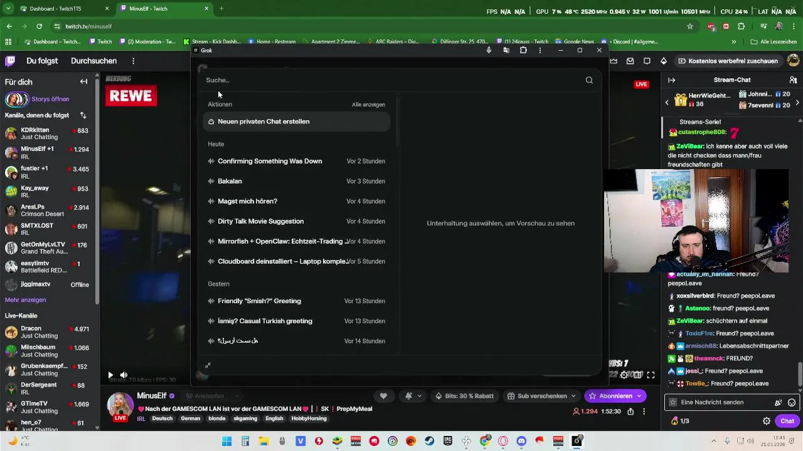Open the Twitch whispers speech-bubble icon

pyautogui.click(x=647, y=61)
